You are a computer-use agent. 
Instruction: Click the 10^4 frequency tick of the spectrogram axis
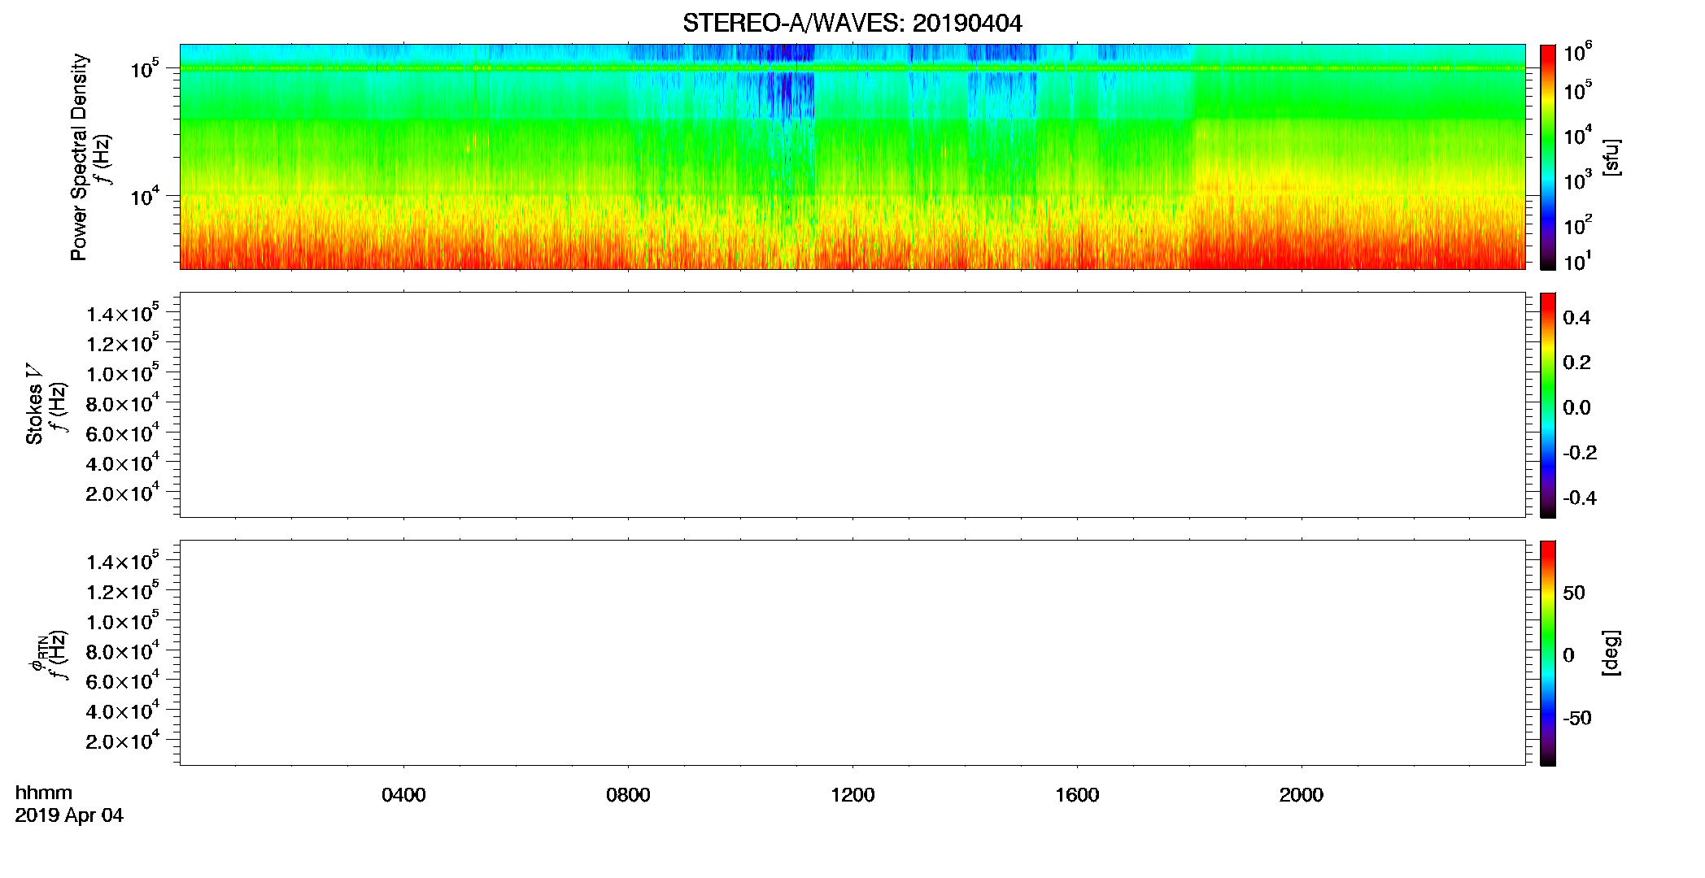(x=145, y=196)
